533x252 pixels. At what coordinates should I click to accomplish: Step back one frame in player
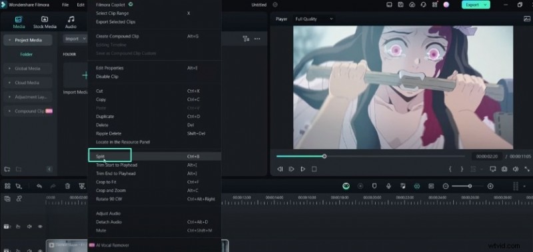280,169
